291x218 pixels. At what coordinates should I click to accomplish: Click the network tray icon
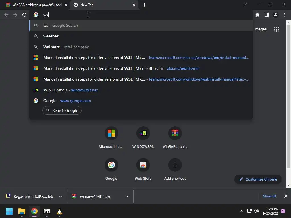click(249, 211)
